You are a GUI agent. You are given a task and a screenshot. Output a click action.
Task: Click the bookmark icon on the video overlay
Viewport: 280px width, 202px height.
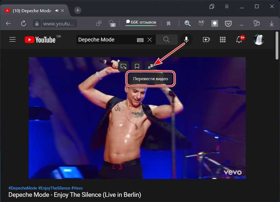tap(137, 66)
